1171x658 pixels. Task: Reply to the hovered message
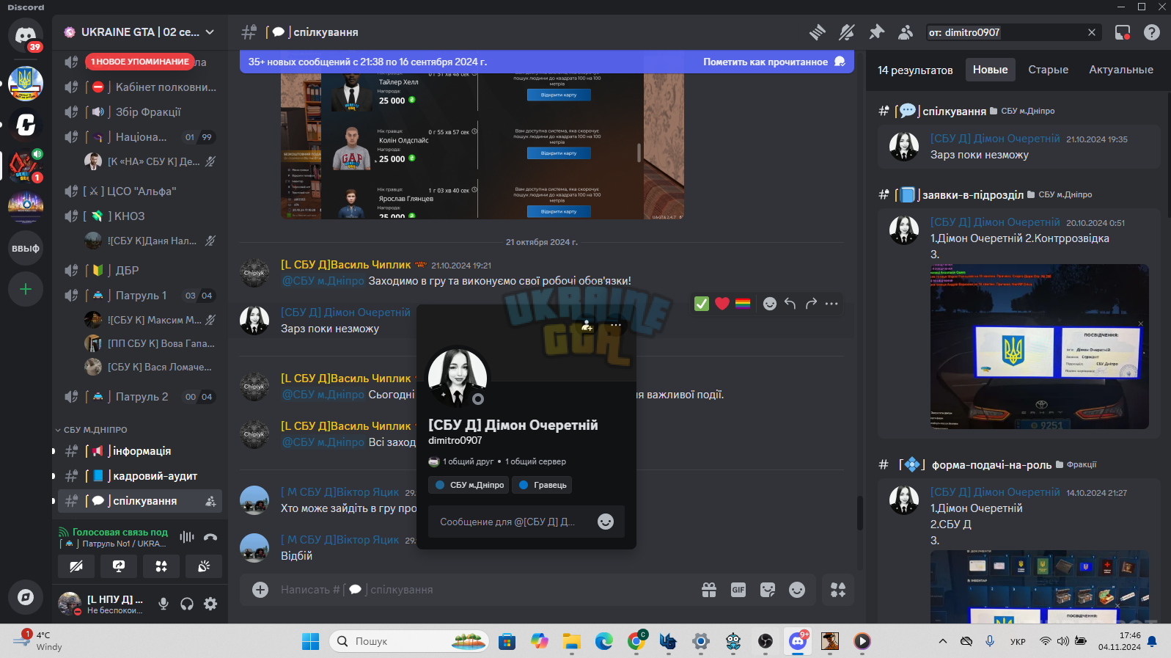(790, 304)
